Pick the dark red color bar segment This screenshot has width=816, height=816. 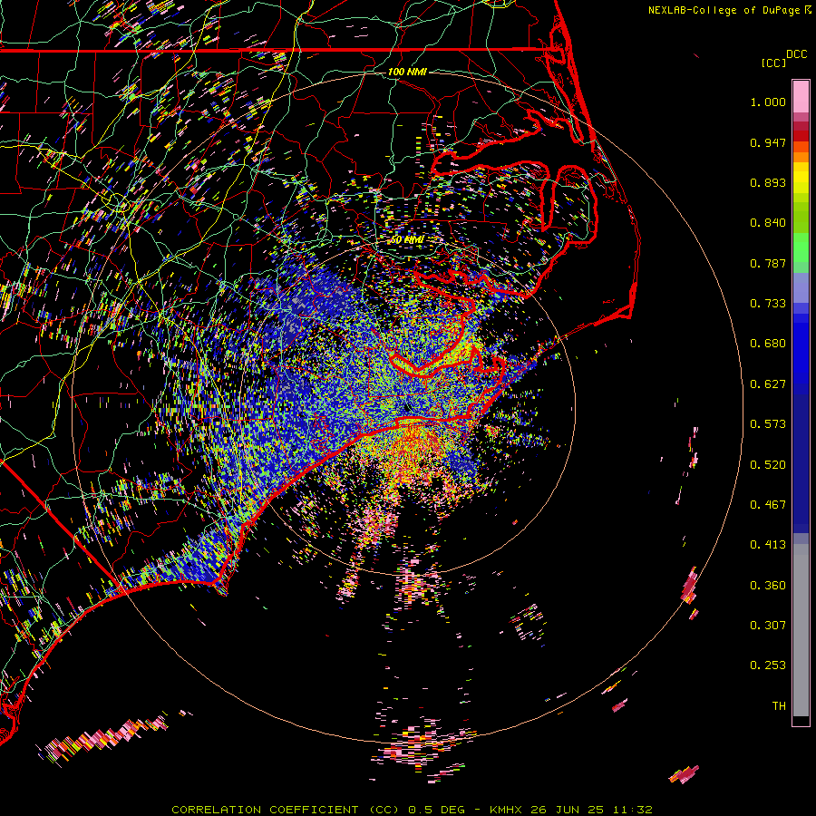click(801, 135)
